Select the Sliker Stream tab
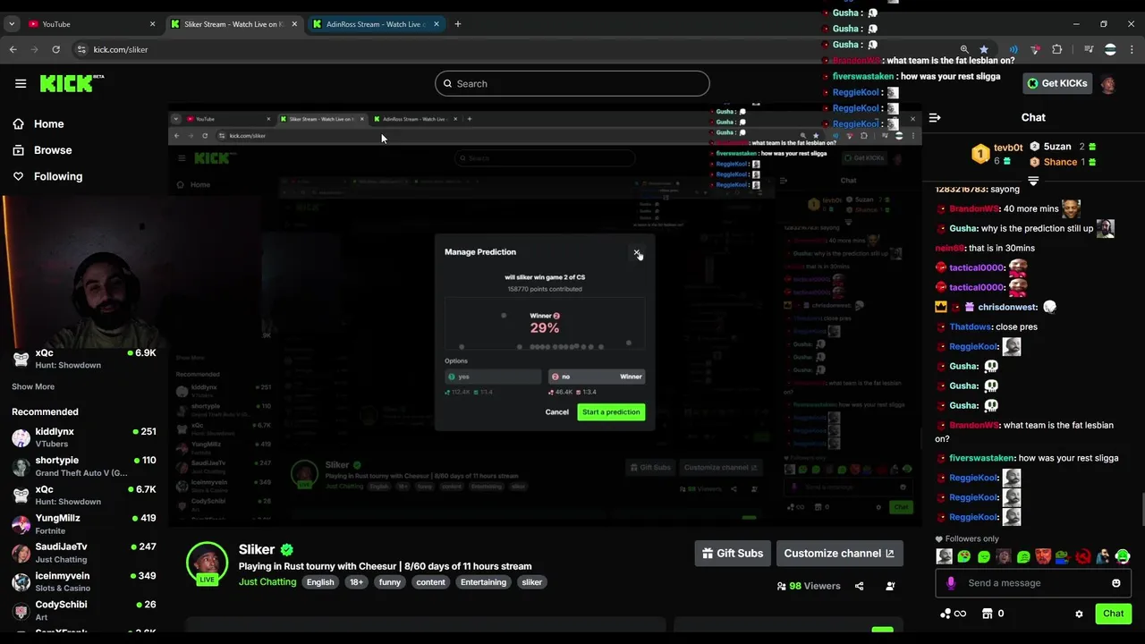This screenshot has height=644, width=1145. pyautogui.click(x=233, y=24)
